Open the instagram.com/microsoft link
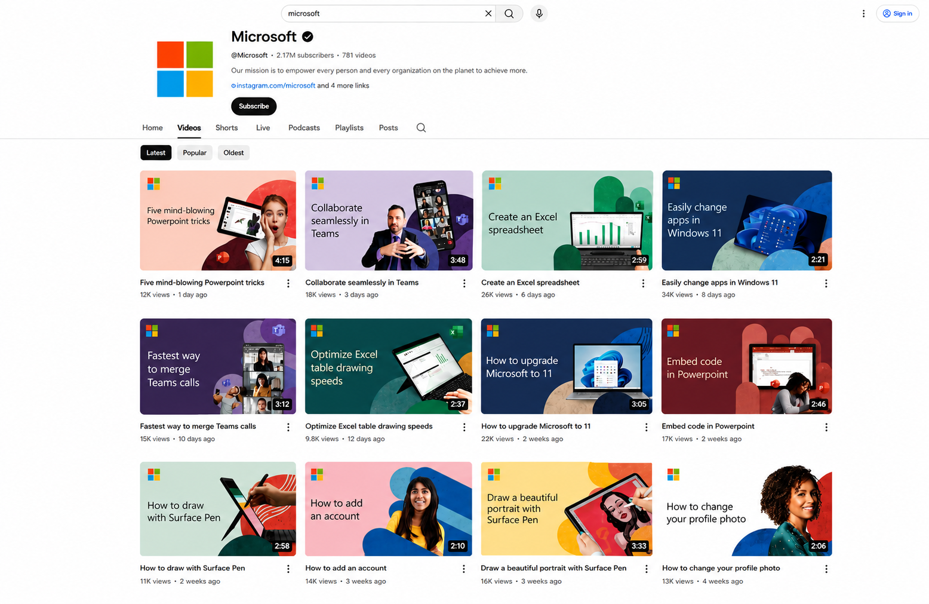The height and width of the screenshot is (604, 929). [x=273, y=85]
